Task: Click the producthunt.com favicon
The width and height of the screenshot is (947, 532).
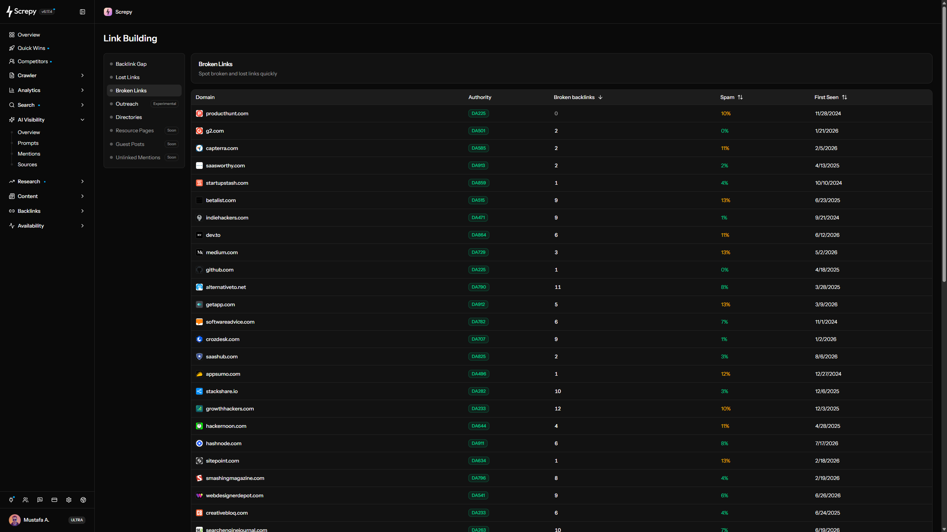Action: pos(199,113)
